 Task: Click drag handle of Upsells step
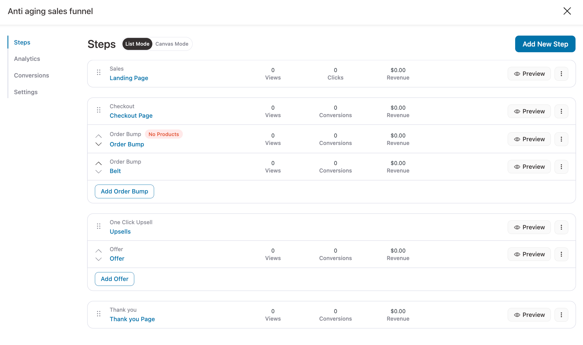(99, 226)
